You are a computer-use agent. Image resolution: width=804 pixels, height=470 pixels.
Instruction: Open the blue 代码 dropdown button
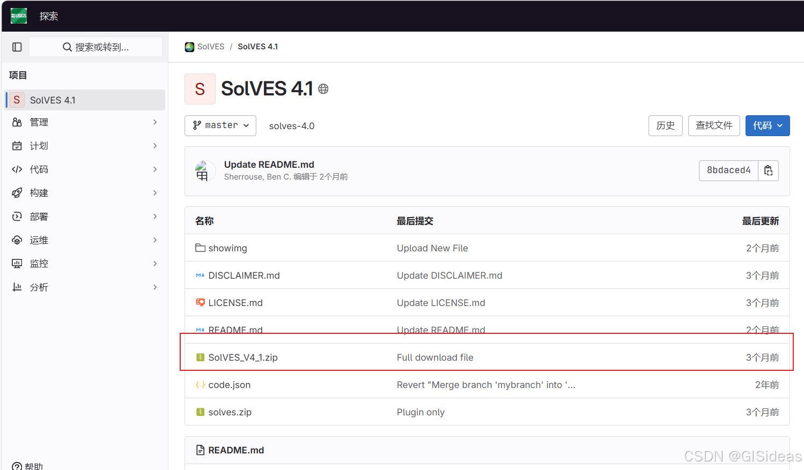[768, 125]
